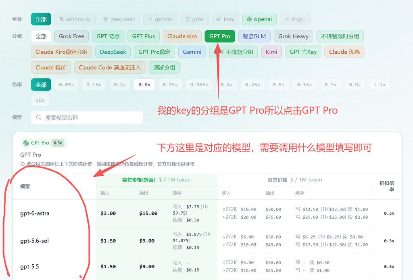Image resolution: width=413 pixels, height=280 pixels.
Task: Filter by 0.35x rate
Action: (170, 85)
